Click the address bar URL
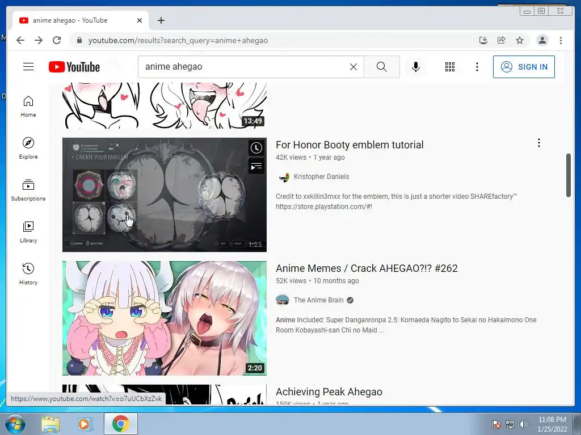 (x=178, y=41)
